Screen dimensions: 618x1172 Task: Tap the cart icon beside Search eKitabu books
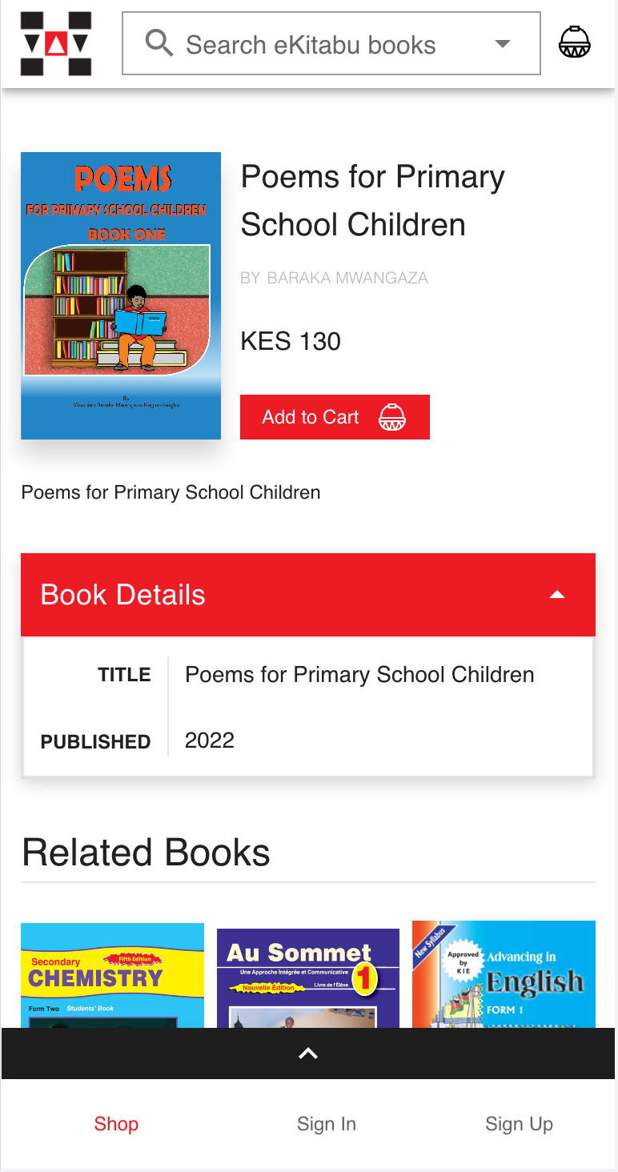pyautogui.click(x=574, y=42)
